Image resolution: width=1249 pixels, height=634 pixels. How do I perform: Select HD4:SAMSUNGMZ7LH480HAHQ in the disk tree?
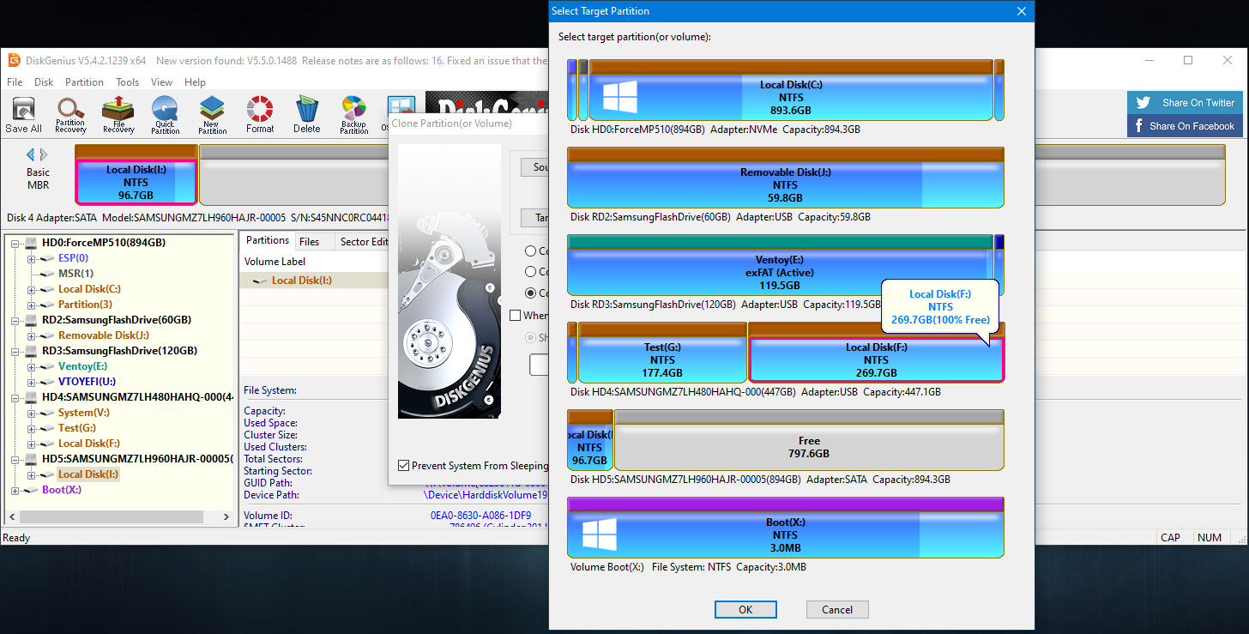point(137,397)
